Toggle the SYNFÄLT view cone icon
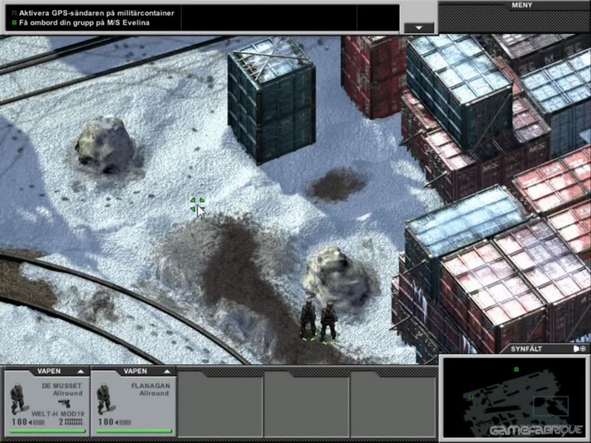 coord(577,349)
